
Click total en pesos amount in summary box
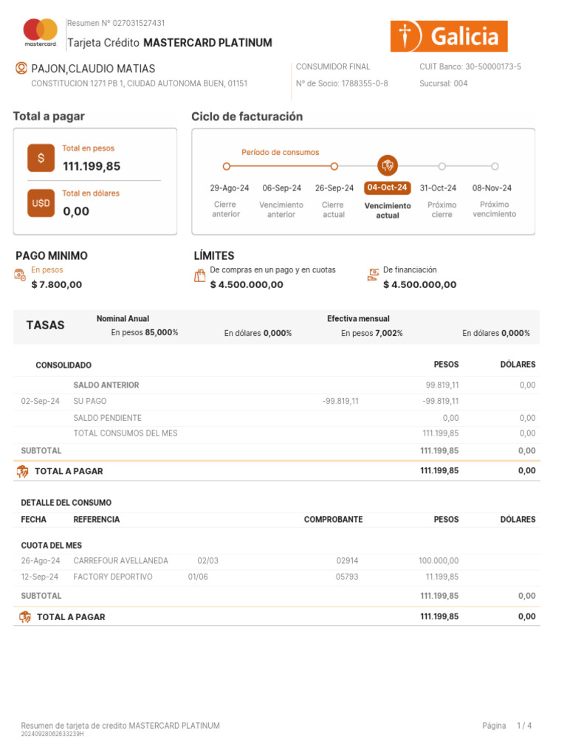pos(92,166)
